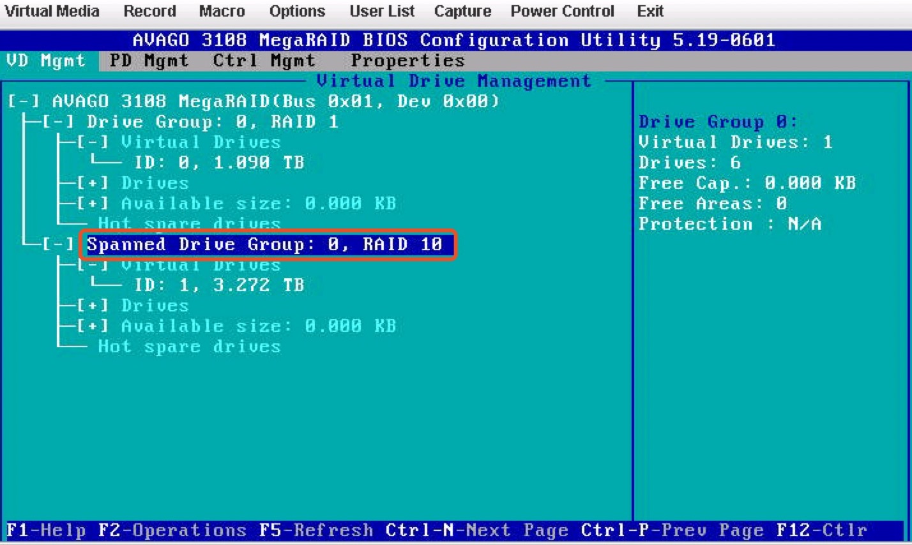Open the User List menu
The width and height of the screenshot is (912, 545).
[382, 11]
